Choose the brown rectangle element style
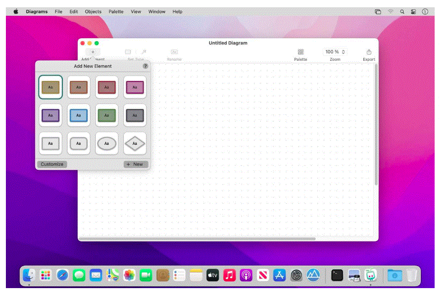This screenshot has height=294, width=441. 79,87
